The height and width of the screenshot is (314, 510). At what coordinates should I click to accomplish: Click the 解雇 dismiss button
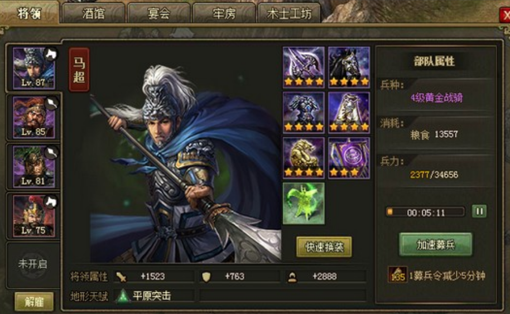tap(34, 302)
